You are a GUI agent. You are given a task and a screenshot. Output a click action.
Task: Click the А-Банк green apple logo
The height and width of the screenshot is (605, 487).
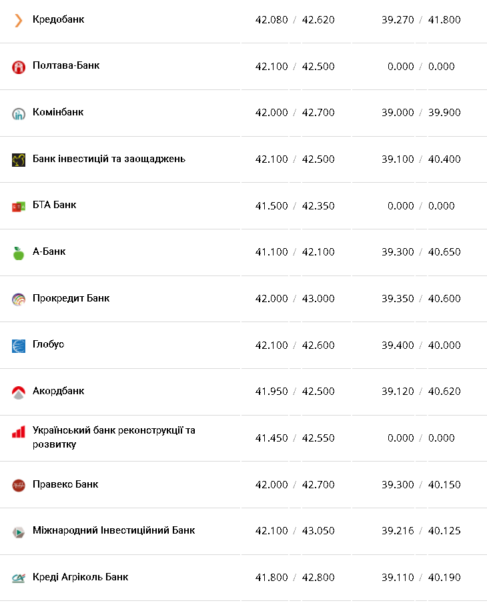tap(18, 253)
